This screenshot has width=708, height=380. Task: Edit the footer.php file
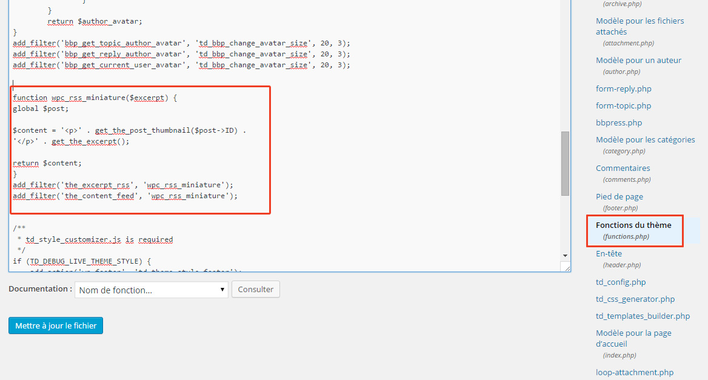pyautogui.click(x=619, y=196)
